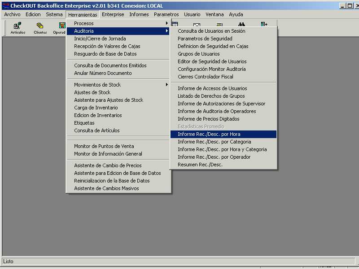Choose Configuración Monitor Auditoría
359x269 pixels.
pyautogui.click(x=223, y=69)
